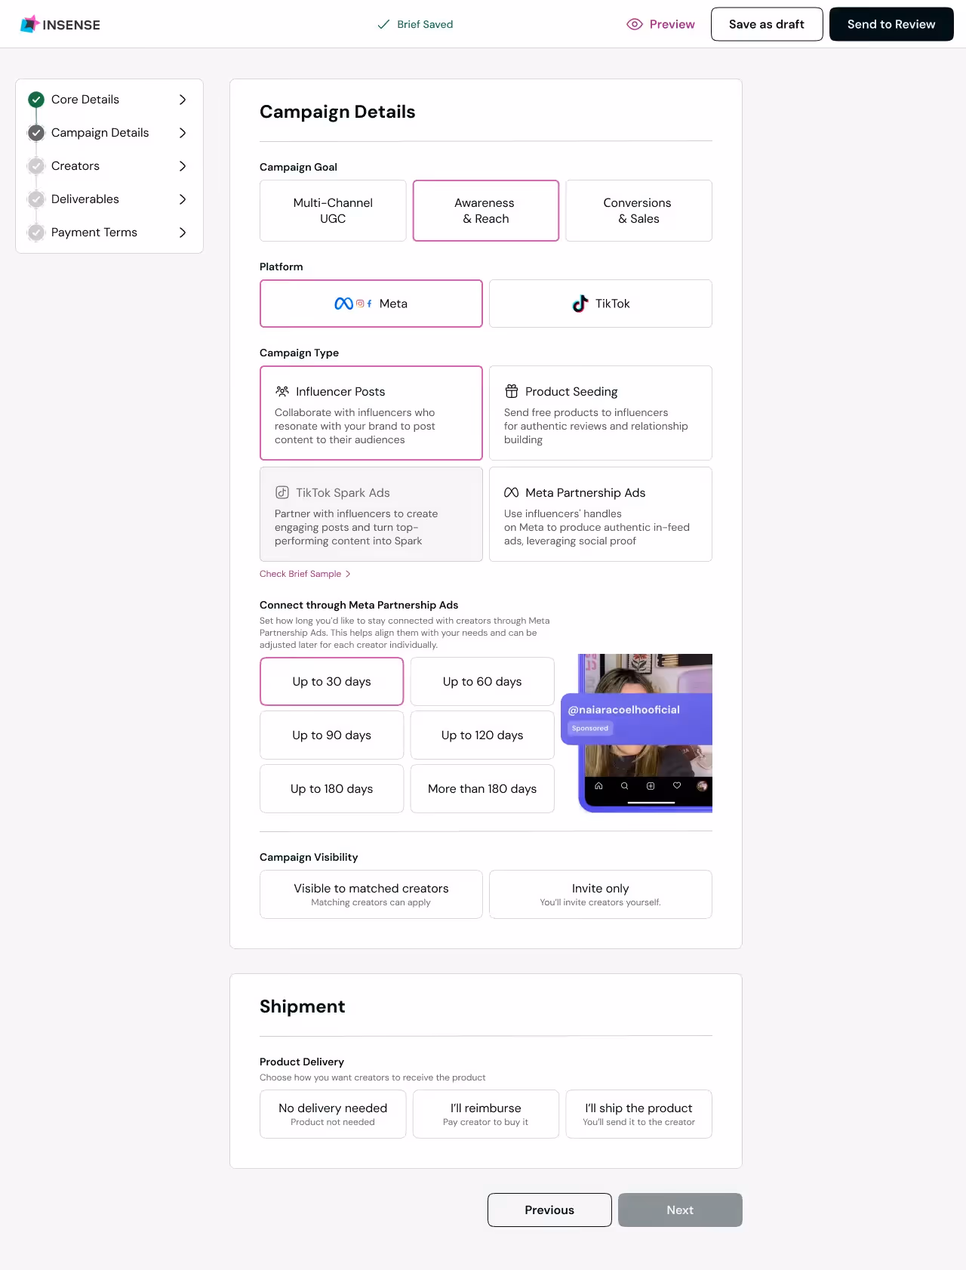Select Meta Partnership Ads campaign type
The width and height of the screenshot is (966, 1270).
click(601, 514)
